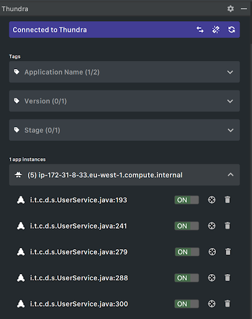Click the swap arrows icon in banner

pos(200,30)
